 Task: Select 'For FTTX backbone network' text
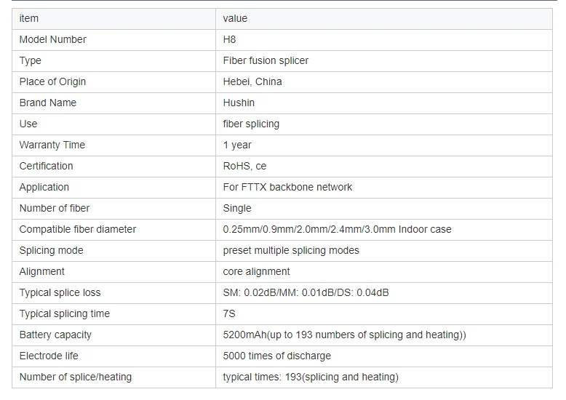[x=287, y=187]
